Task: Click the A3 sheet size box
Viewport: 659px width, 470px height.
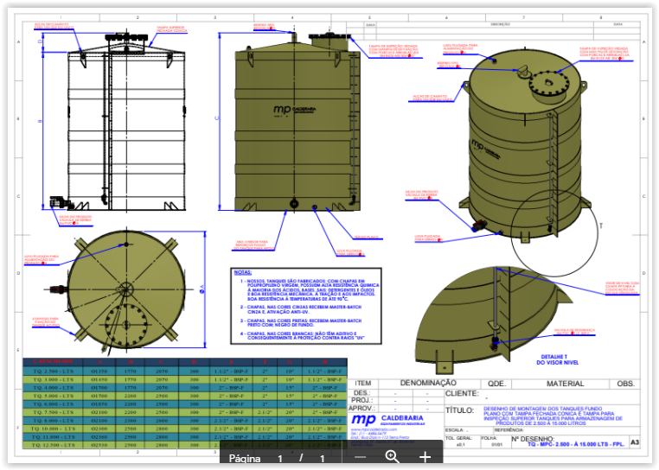Action: pos(635,442)
